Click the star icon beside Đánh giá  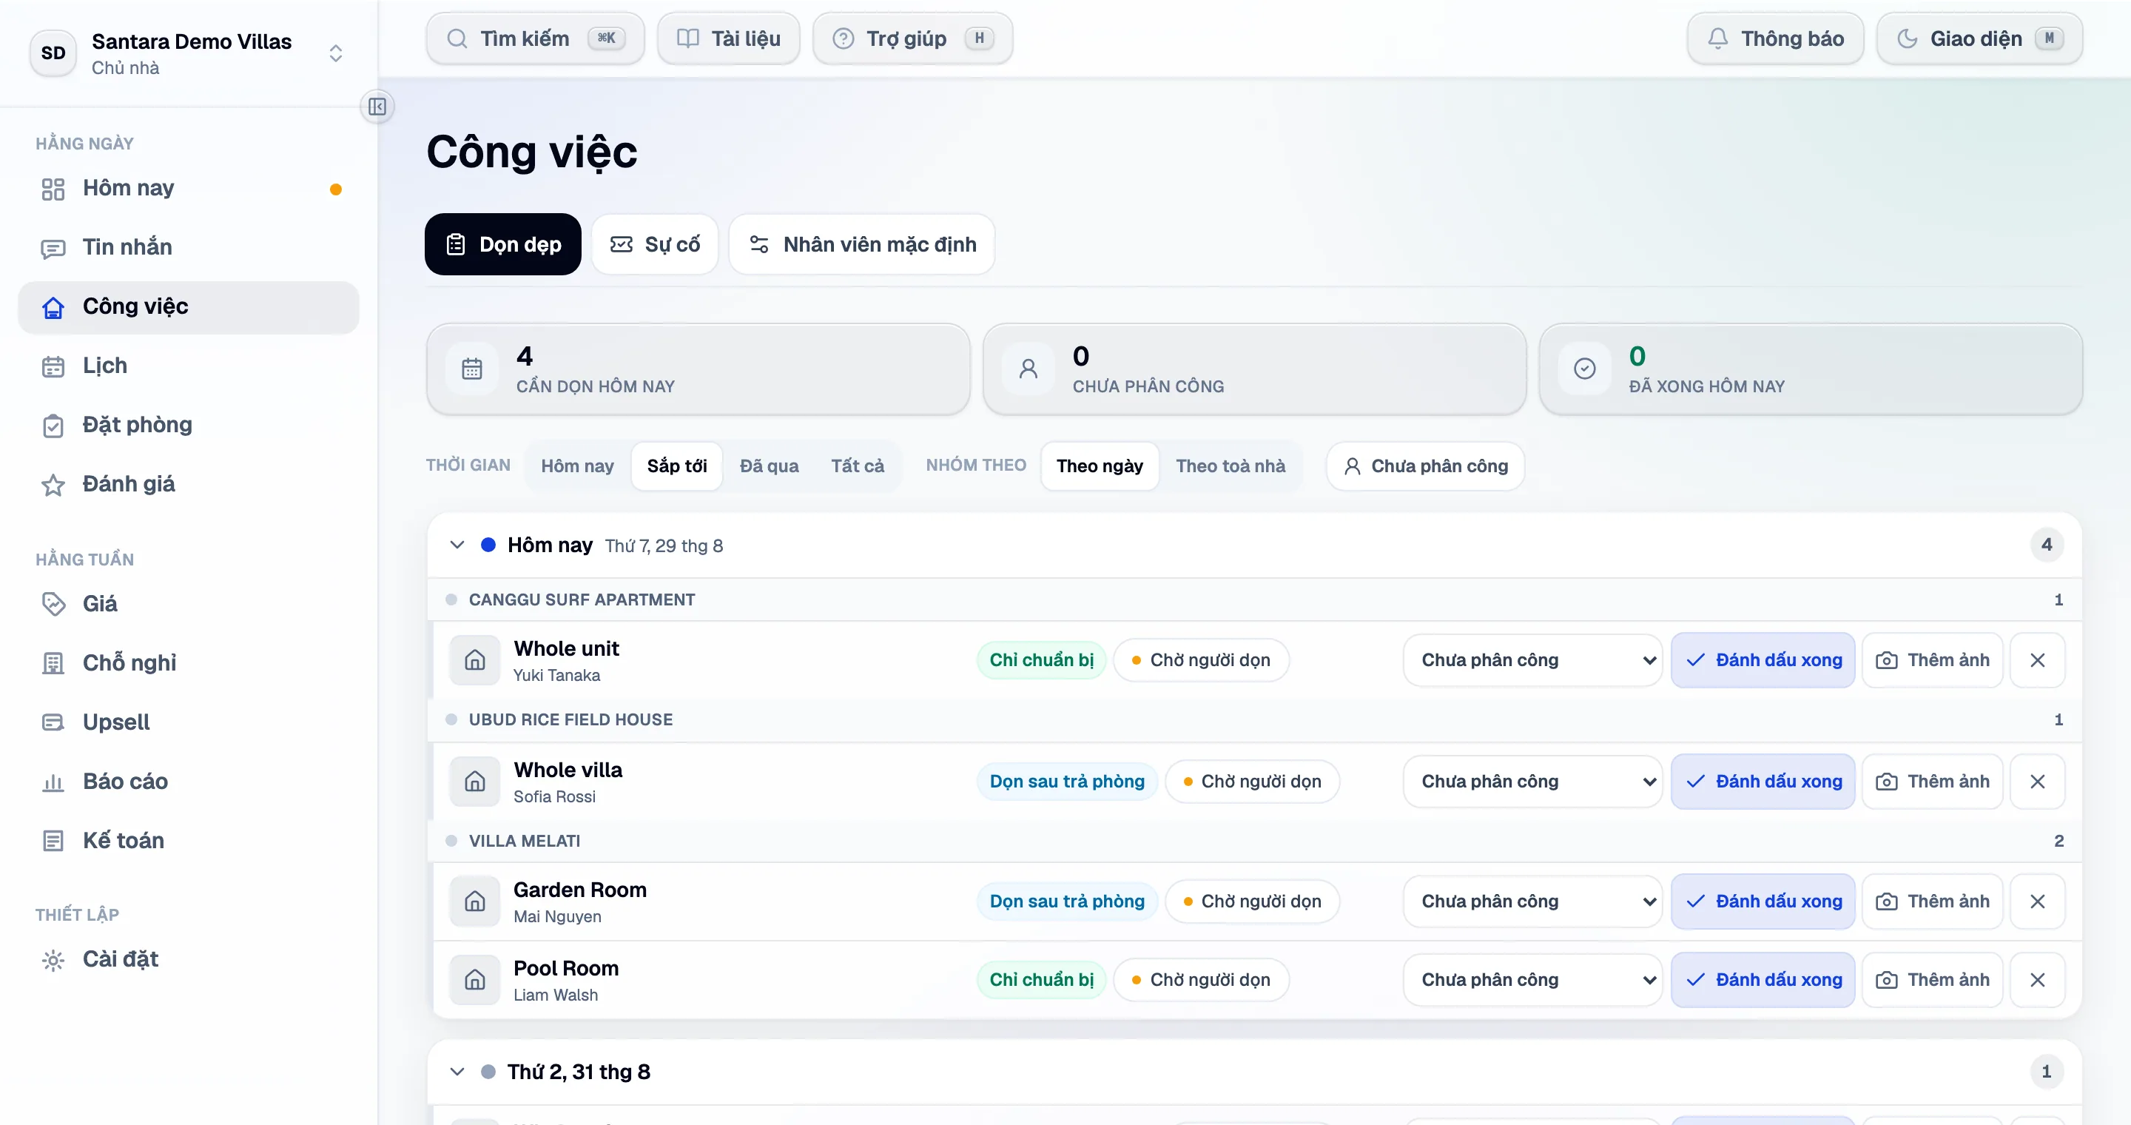53,485
